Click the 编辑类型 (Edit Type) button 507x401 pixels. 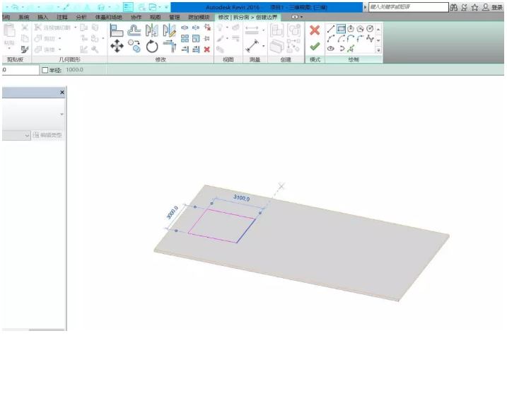[47, 135]
